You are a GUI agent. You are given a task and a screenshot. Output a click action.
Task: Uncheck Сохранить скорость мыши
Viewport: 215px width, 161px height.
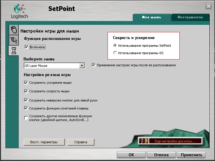[x=26, y=91]
